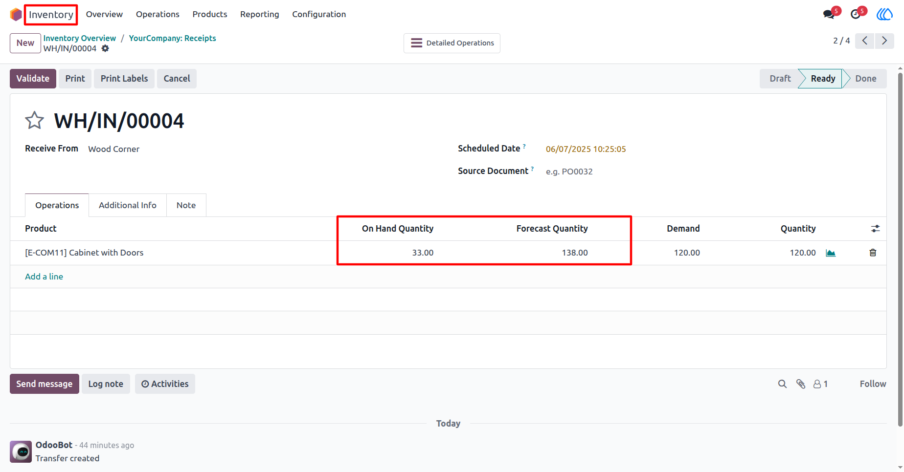Search messages with magnifier icon
Screen dimensions: 904x472
coord(782,384)
